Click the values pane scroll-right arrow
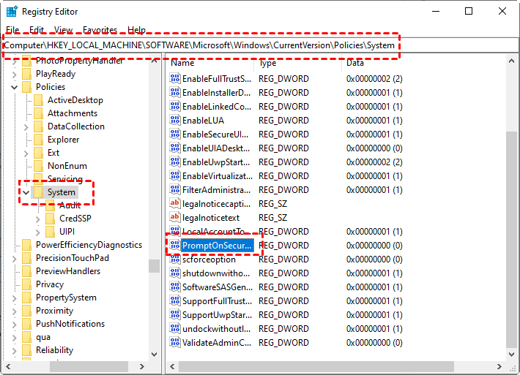 click(x=499, y=366)
